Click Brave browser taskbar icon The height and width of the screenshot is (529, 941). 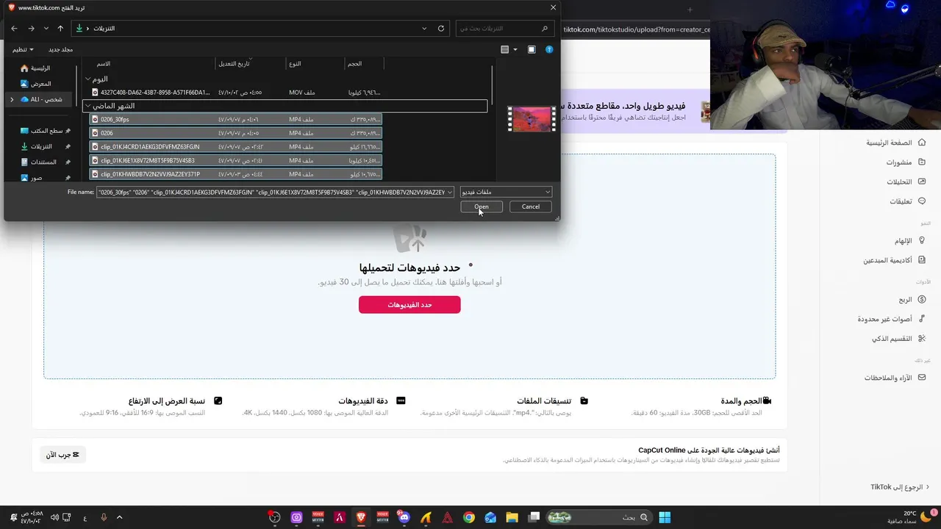360,517
